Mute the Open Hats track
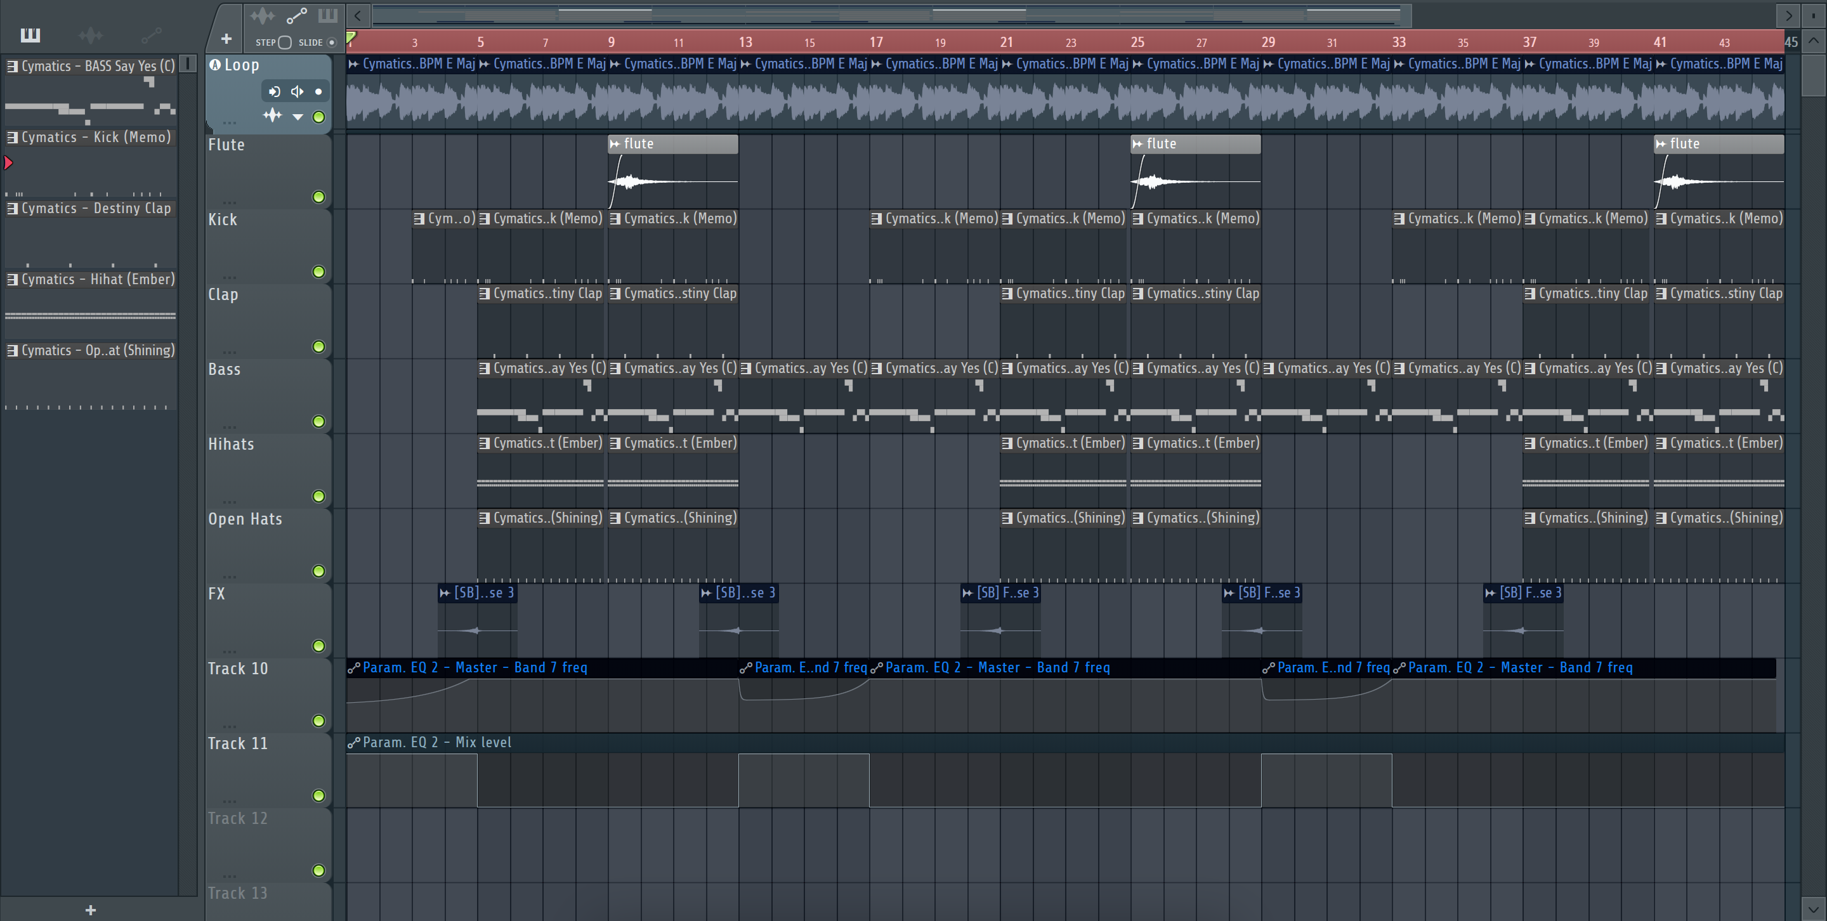The height and width of the screenshot is (921, 1827). tap(319, 571)
